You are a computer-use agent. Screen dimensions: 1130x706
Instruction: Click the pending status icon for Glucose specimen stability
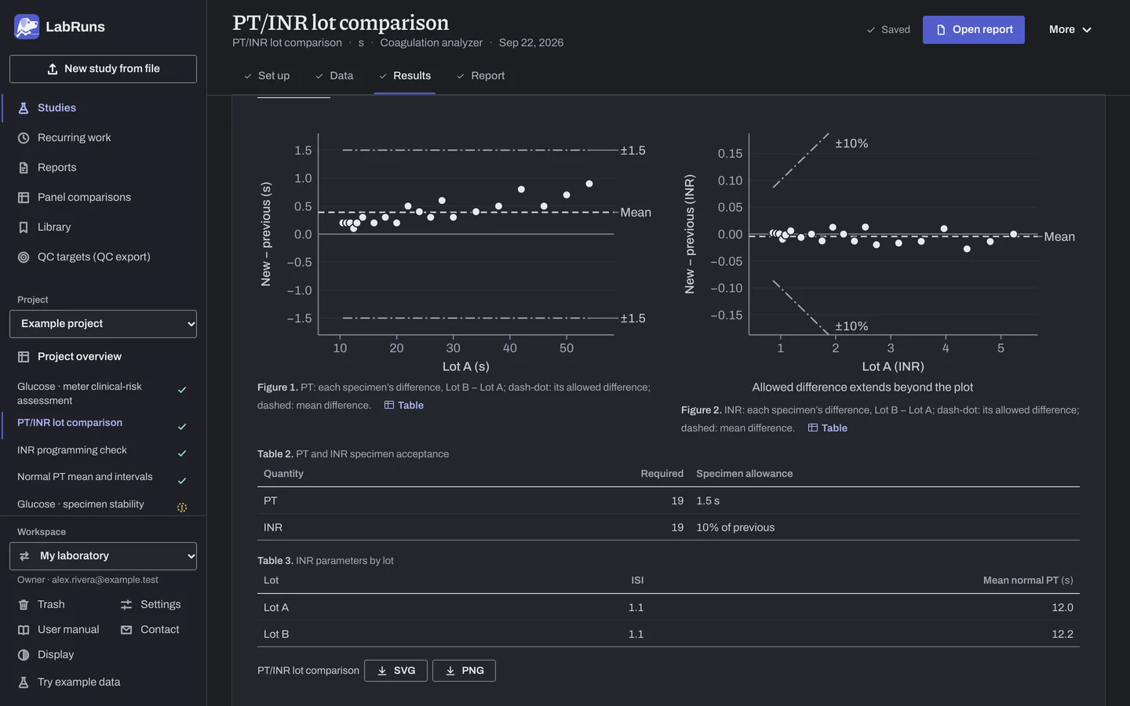coord(182,508)
